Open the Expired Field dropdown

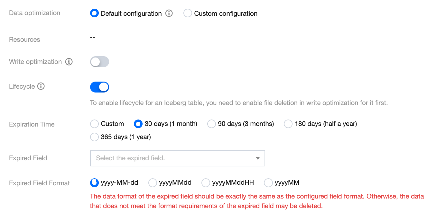pyautogui.click(x=174, y=158)
